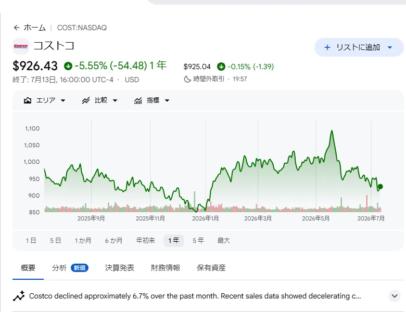Click the green down arrow beside -0.15%
The width and height of the screenshot is (406, 312).
[221, 67]
